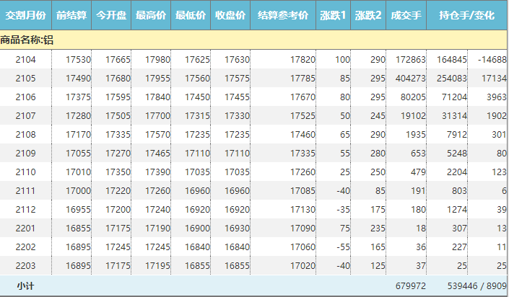Click the 结算参考价 column header
The width and height of the screenshot is (509, 297).
pyautogui.click(x=283, y=15)
